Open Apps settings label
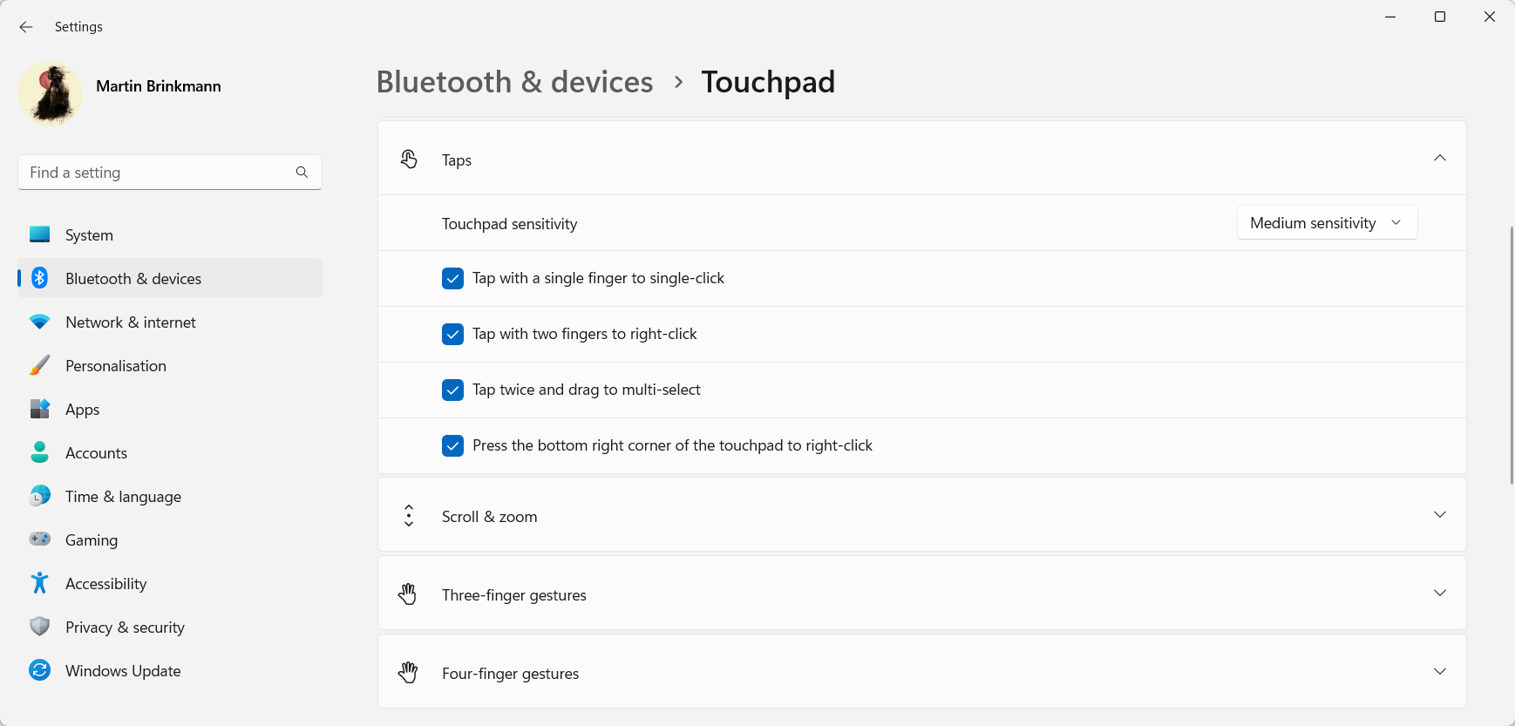The height and width of the screenshot is (726, 1515). pyautogui.click(x=83, y=410)
